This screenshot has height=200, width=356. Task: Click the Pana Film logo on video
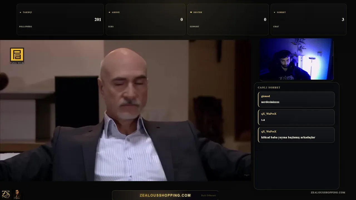17,56
